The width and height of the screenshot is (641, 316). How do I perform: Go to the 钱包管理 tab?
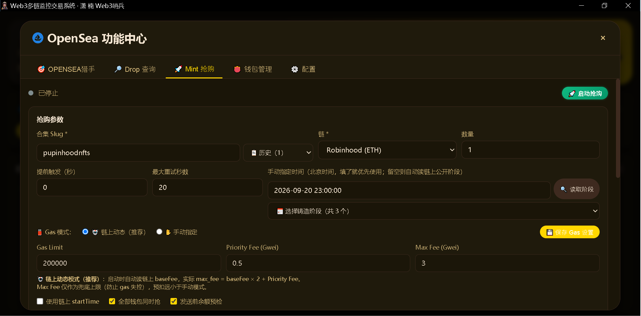click(253, 69)
